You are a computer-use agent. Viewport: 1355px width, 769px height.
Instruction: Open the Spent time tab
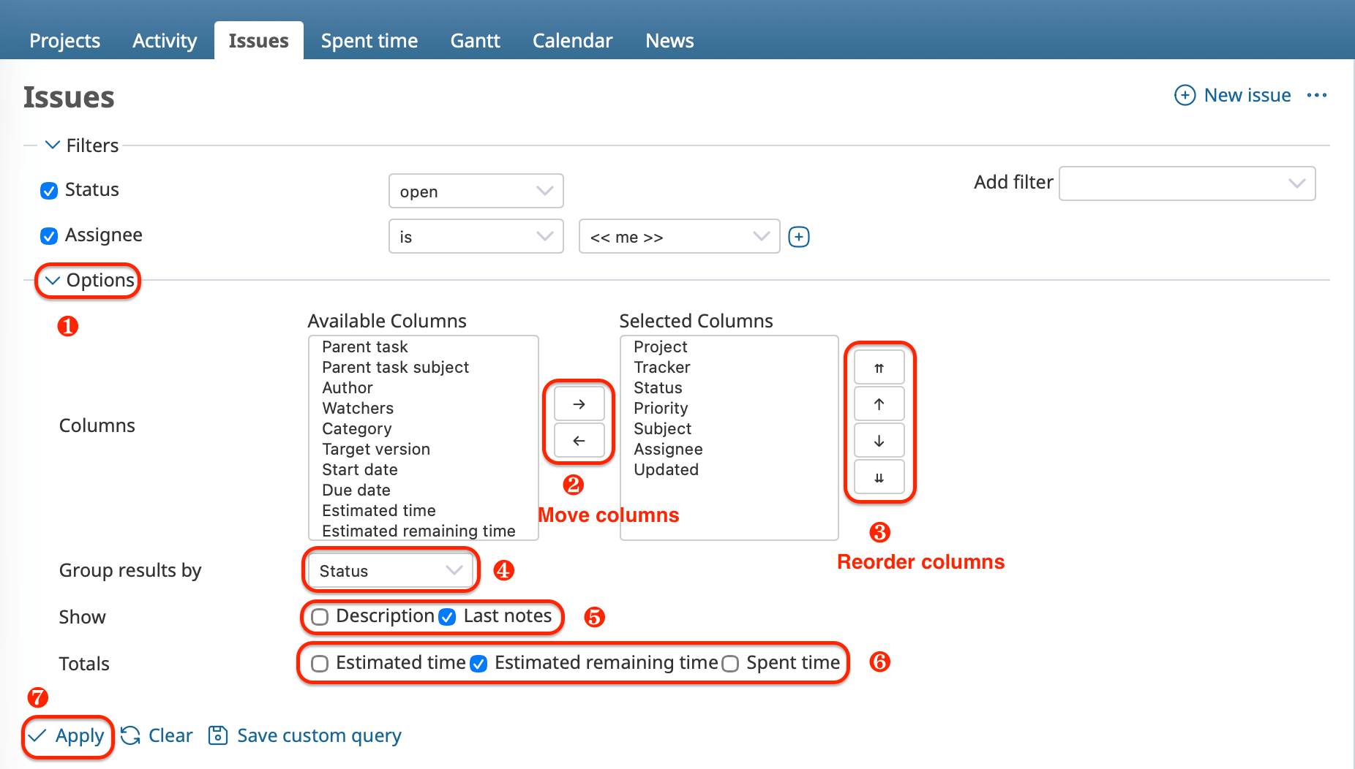[369, 40]
